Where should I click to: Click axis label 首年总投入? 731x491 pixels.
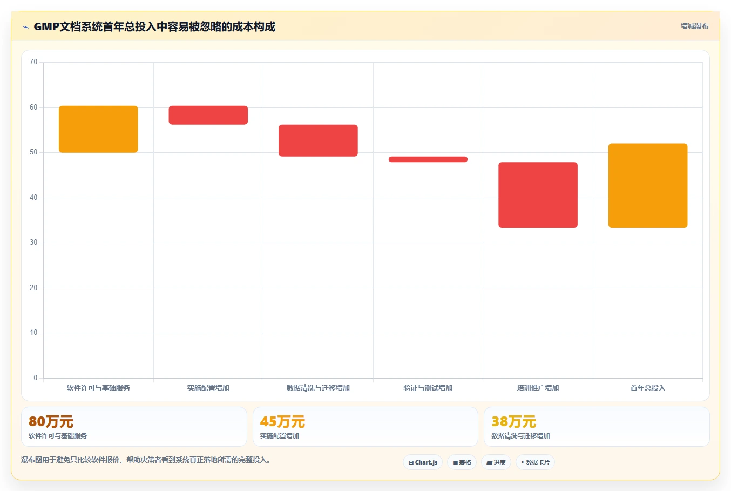click(648, 388)
